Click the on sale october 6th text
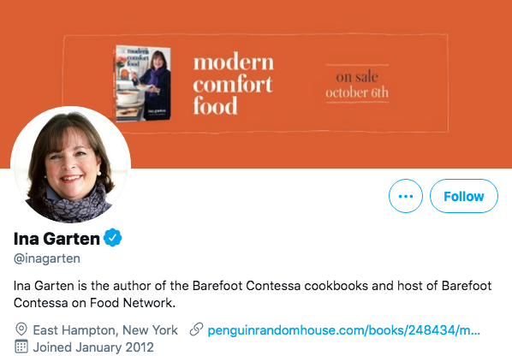This screenshot has height=356, width=512. pos(357,85)
